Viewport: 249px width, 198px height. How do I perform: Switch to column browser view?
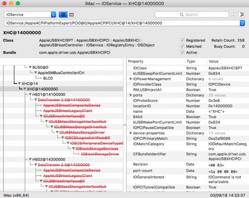71,15
